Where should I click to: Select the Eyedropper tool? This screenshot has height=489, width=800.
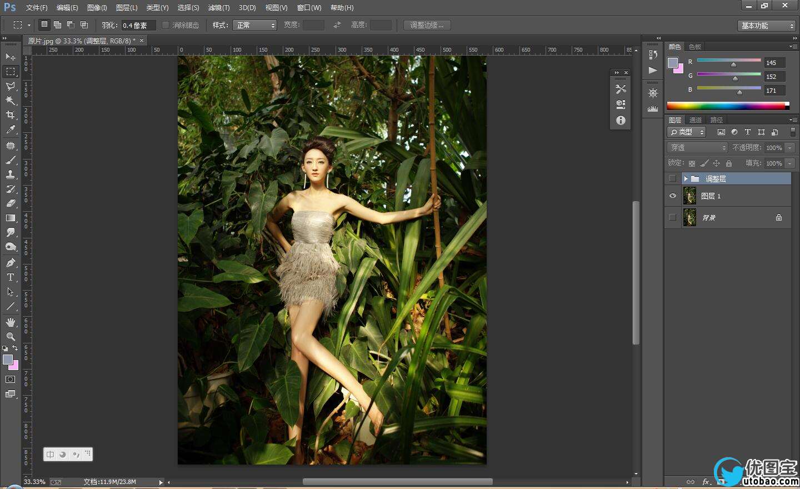pos(11,130)
